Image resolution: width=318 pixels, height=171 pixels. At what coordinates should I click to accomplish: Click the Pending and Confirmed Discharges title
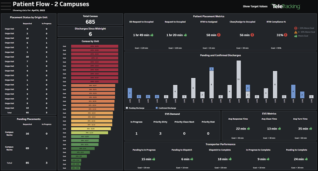tap(221, 55)
